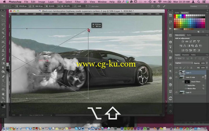Add a Vibrance adjustment

point(199,41)
